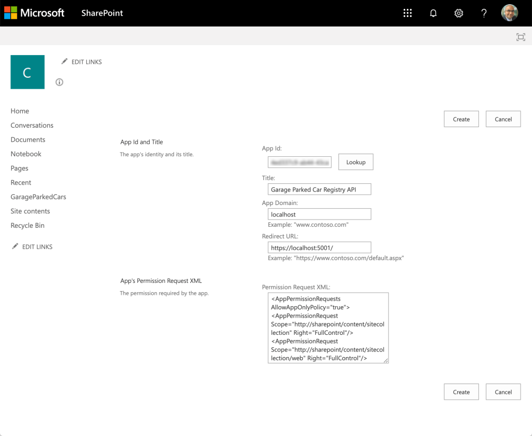Open the app launcher waffle icon
The image size is (532, 436).
click(407, 13)
